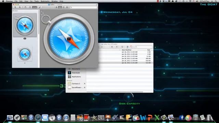Click the Finder window search field
Viewport: 219px width, 123px height.
coord(144,47)
